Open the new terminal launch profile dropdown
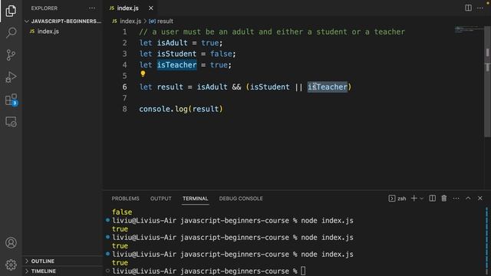This screenshot has width=491, height=276. [x=421, y=199]
